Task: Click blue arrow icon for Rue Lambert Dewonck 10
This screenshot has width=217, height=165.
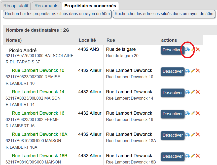Action: (188, 71)
